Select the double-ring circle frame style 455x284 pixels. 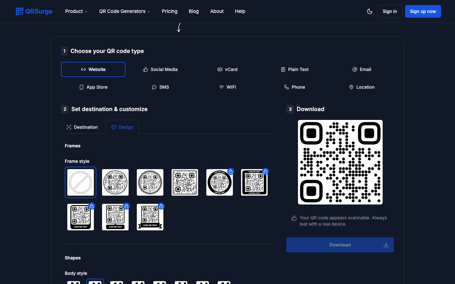(x=150, y=182)
